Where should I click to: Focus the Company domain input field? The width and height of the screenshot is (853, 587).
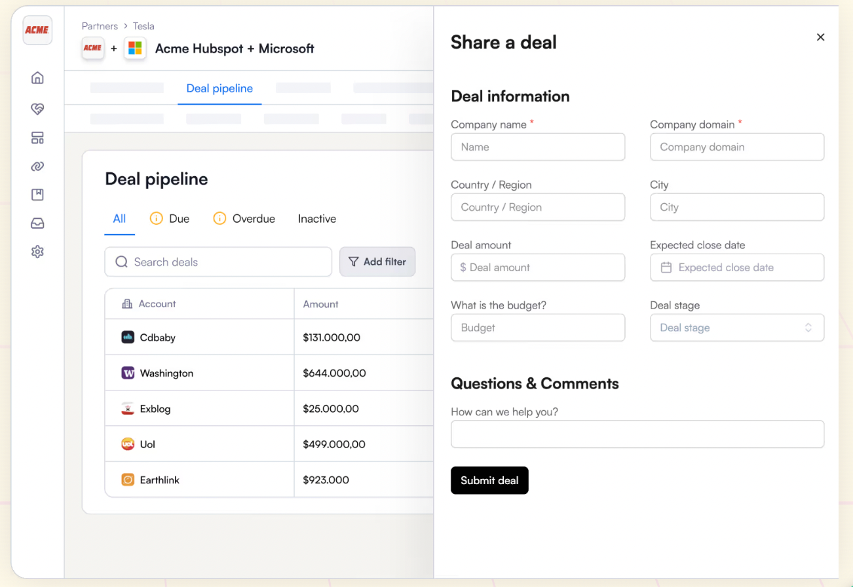click(737, 147)
